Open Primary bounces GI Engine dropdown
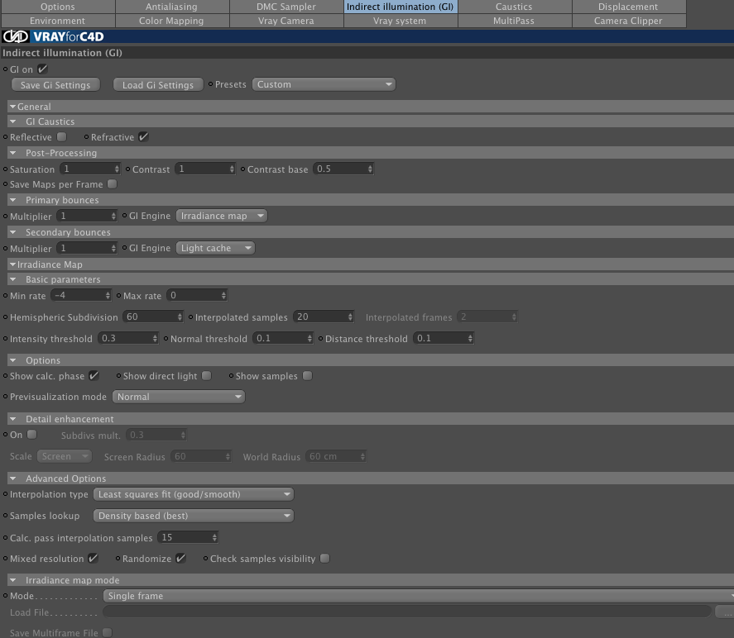The height and width of the screenshot is (638, 734). click(x=222, y=216)
